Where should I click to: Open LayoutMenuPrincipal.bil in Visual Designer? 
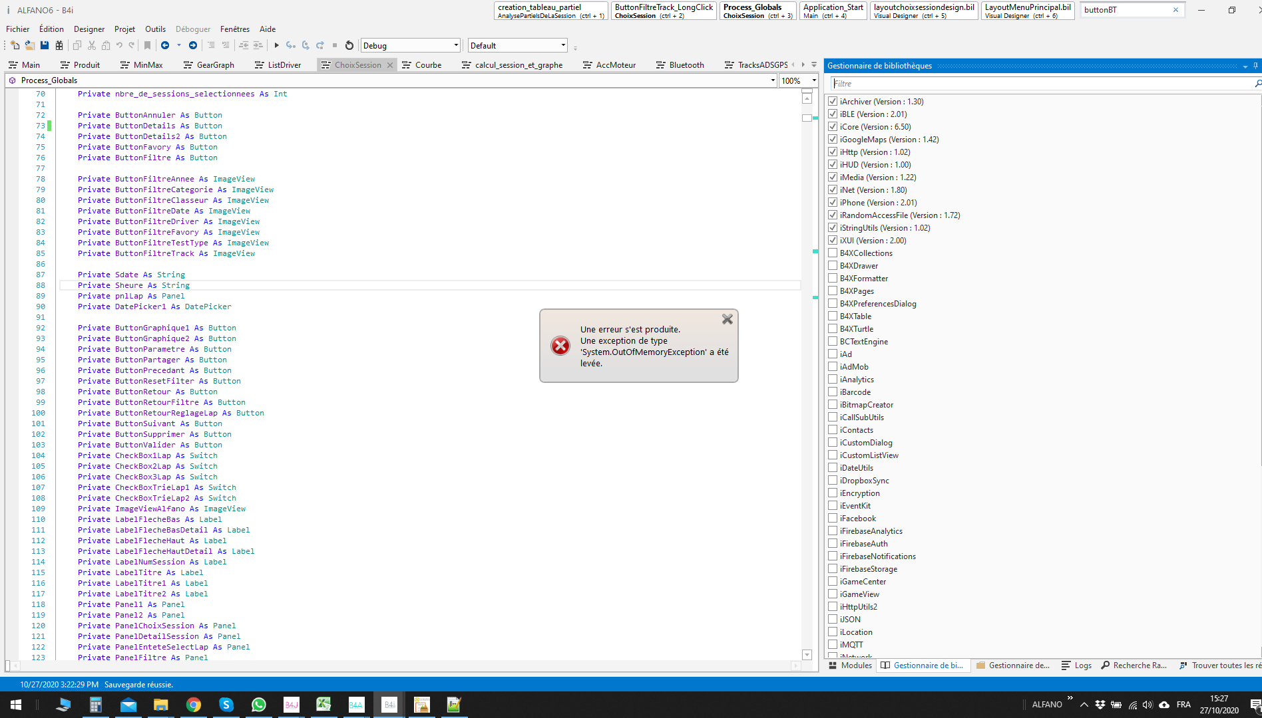click(1028, 11)
